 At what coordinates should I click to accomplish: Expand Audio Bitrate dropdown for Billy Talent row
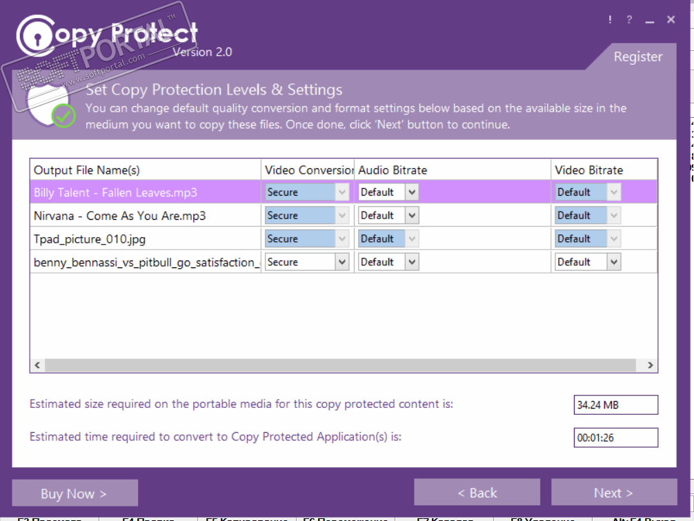[412, 192]
